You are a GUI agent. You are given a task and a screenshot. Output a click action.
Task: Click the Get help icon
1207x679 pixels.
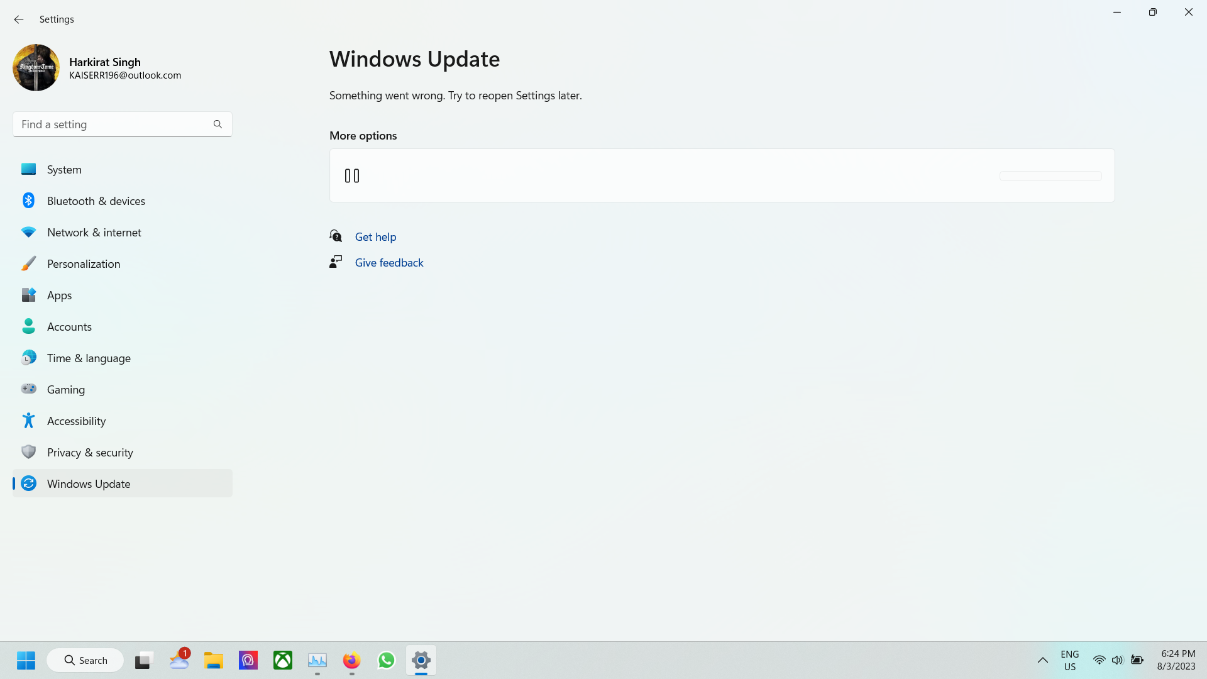tap(336, 236)
